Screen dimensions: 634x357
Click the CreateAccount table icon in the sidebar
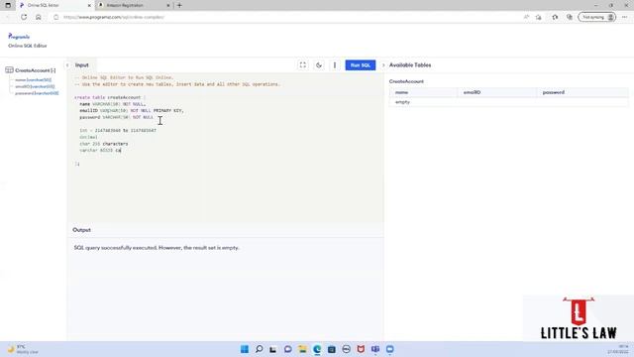click(x=9, y=70)
